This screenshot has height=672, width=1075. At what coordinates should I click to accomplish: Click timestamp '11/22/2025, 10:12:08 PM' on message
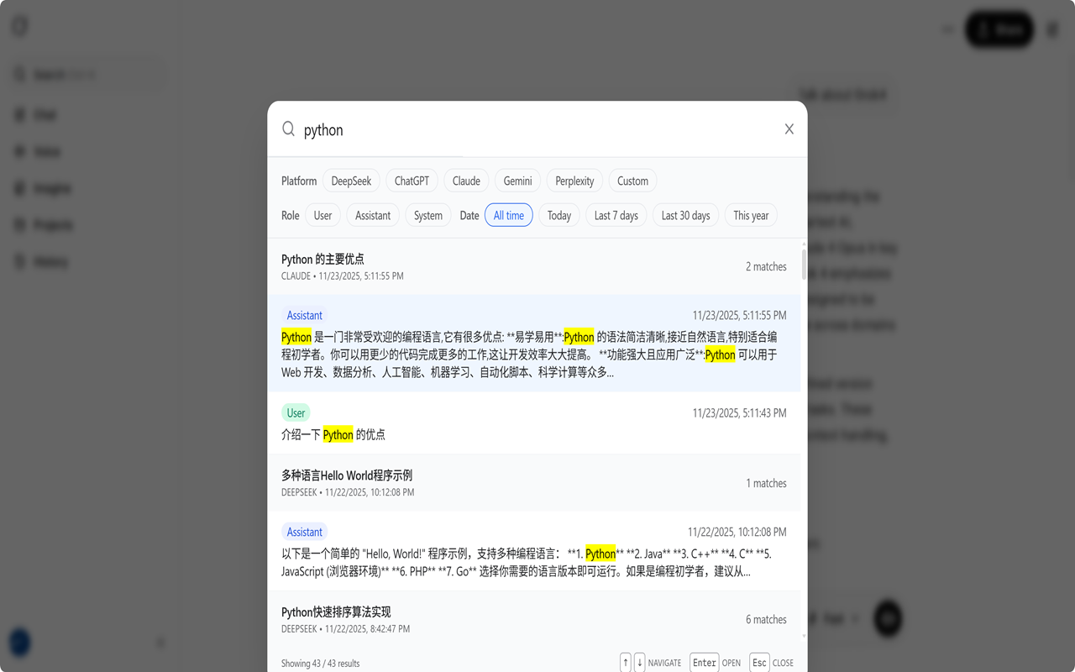737,532
